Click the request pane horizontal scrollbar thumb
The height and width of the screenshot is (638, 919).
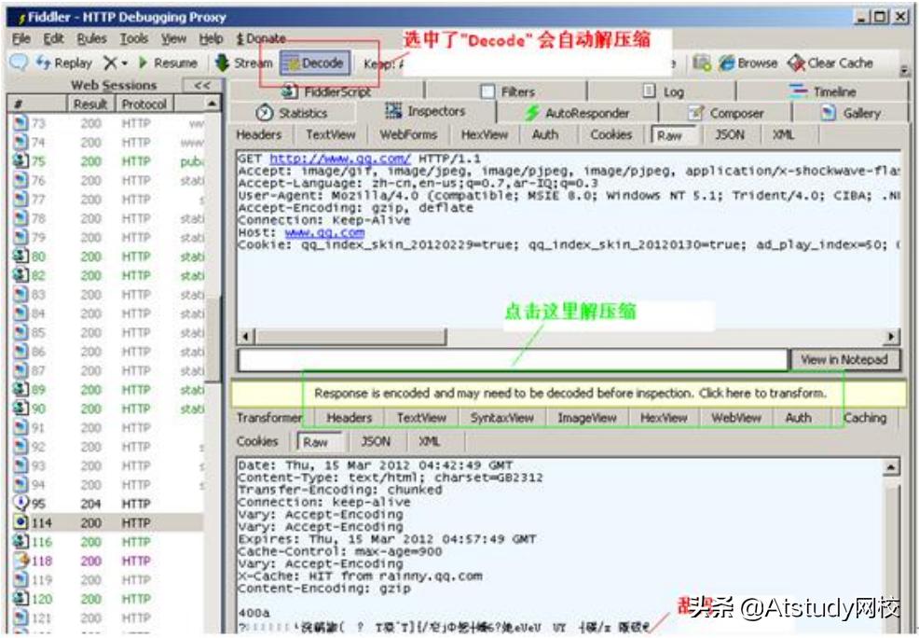(350, 337)
